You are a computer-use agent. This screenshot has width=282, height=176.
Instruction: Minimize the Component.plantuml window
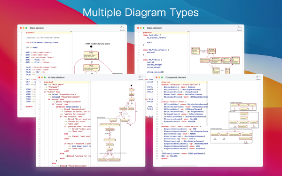click(159, 77)
